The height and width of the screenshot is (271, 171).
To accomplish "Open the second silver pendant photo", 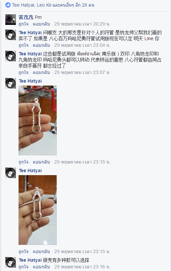I will click(38, 210).
